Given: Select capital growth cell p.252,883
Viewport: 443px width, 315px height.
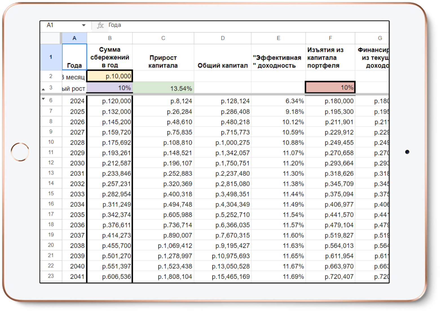Looking at the screenshot, I should (163, 173).
